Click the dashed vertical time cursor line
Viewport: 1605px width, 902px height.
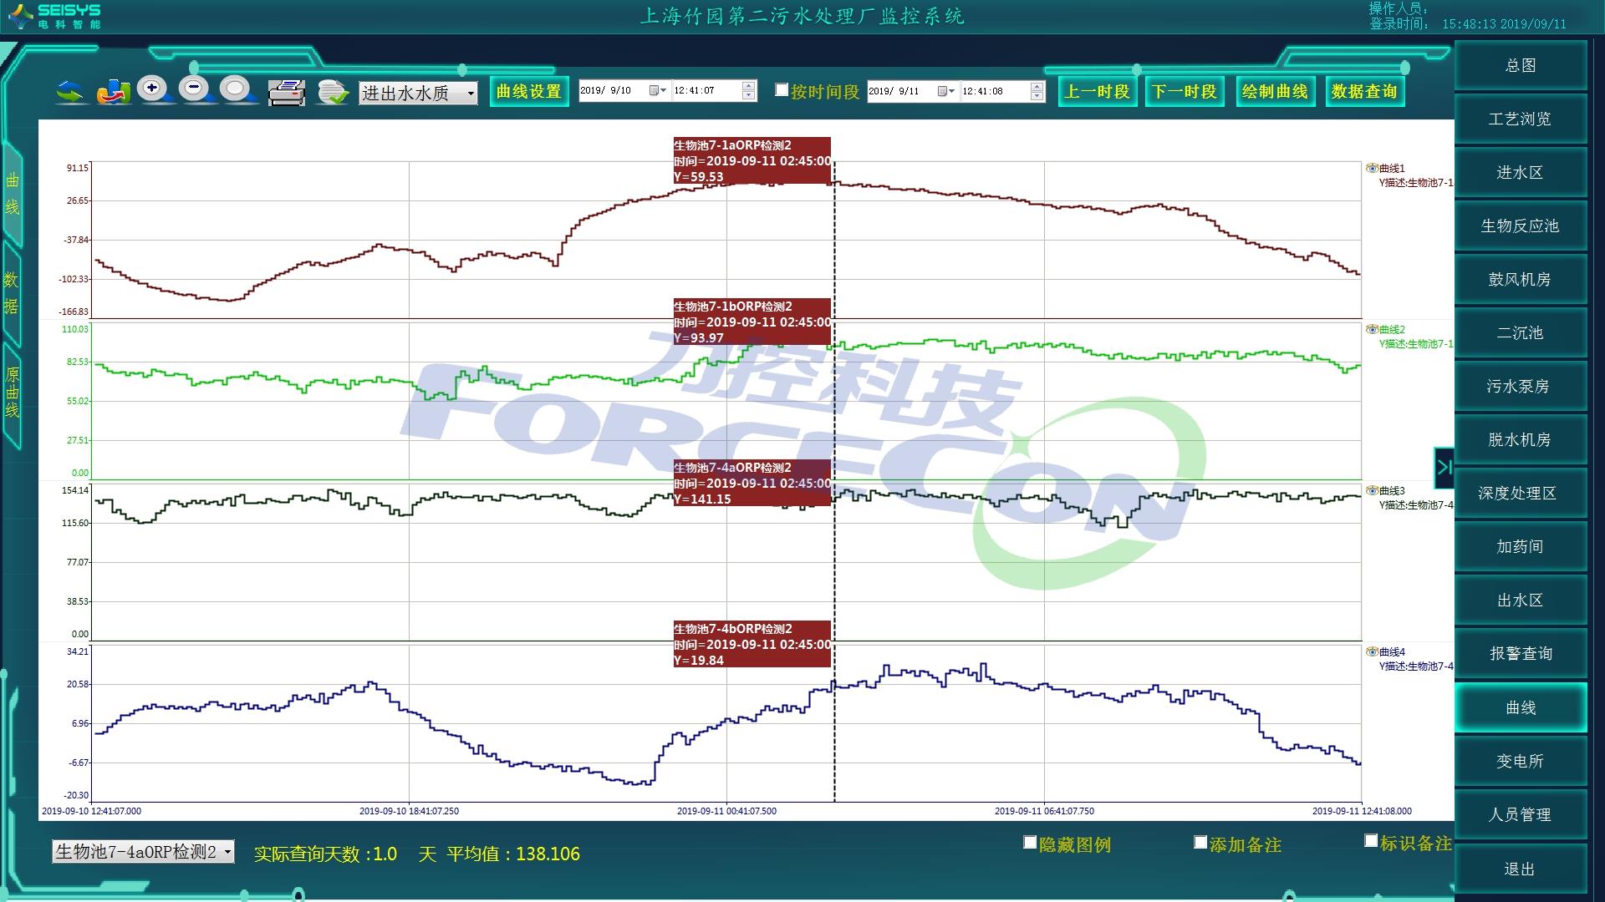coord(834,480)
